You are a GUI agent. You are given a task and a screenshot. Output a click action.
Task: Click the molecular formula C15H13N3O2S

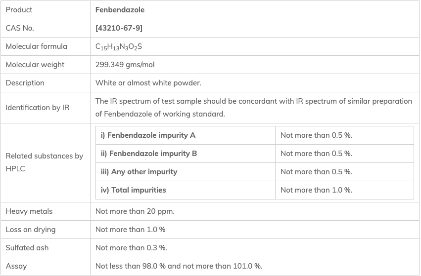pos(119,46)
